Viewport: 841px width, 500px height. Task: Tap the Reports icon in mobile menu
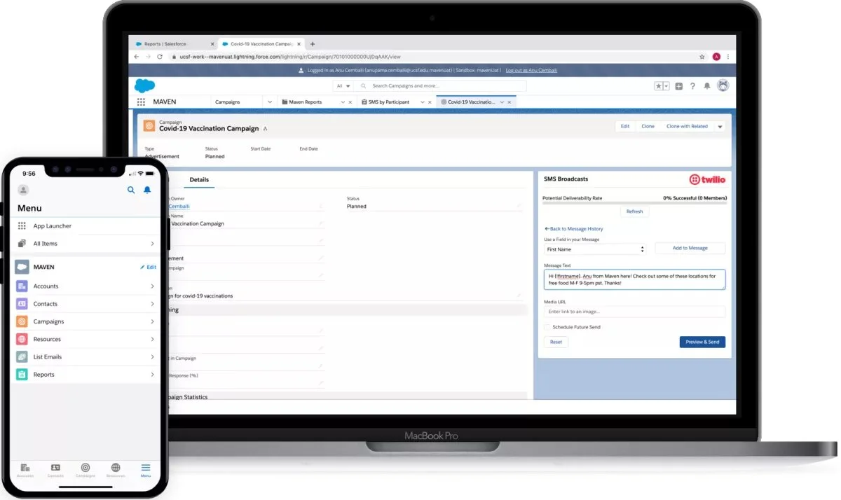tap(21, 374)
